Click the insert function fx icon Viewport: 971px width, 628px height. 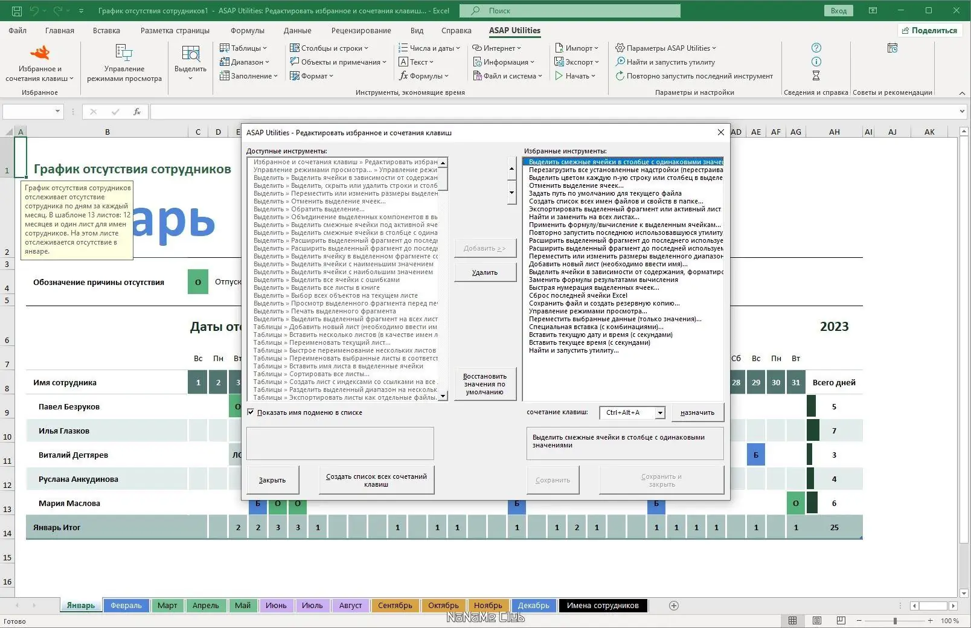pyautogui.click(x=137, y=112)
